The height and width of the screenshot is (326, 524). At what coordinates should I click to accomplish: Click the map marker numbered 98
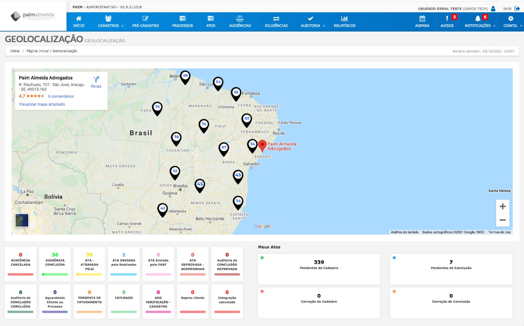(185, 77)
